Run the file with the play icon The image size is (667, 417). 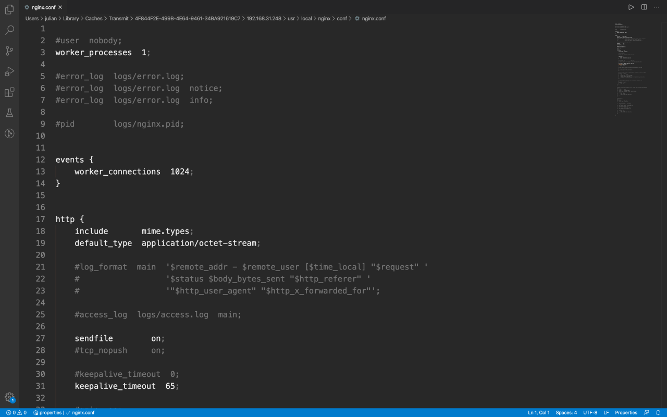[631, 7]
